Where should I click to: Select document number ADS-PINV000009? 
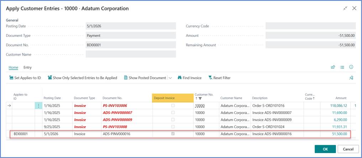tap(117, 120)
